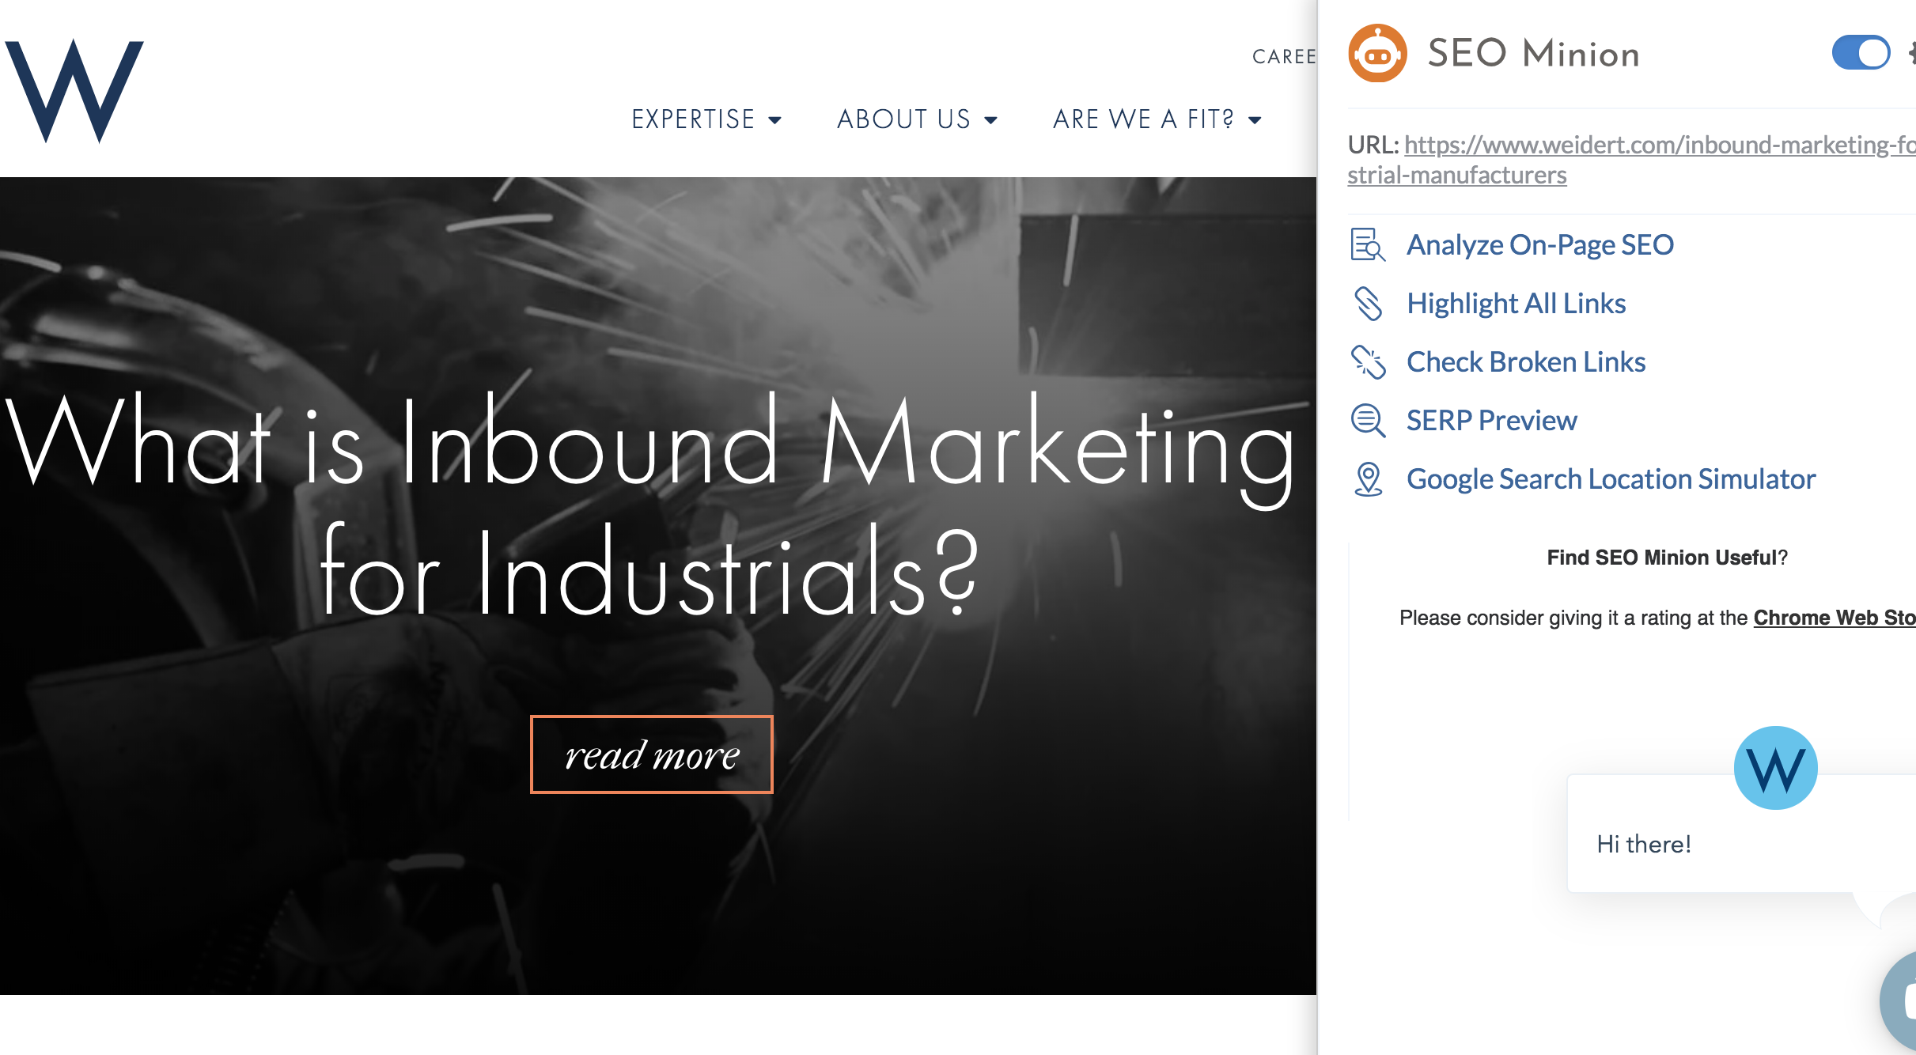Click the location pin simulator icon

click(1368, 479)
